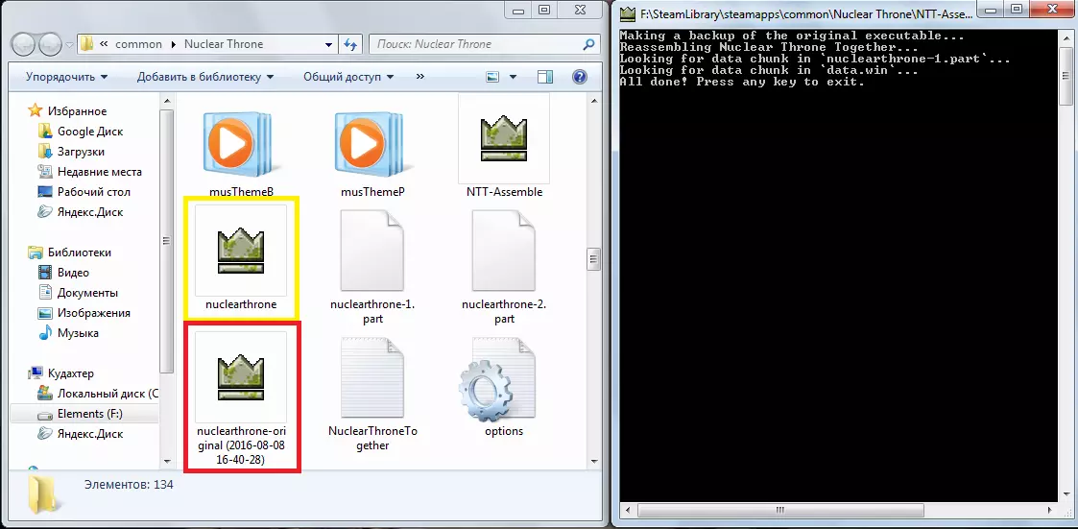Click 'Making a backup' console line
The height and width of the screenshot is (529, 1078).
[790, 36]
